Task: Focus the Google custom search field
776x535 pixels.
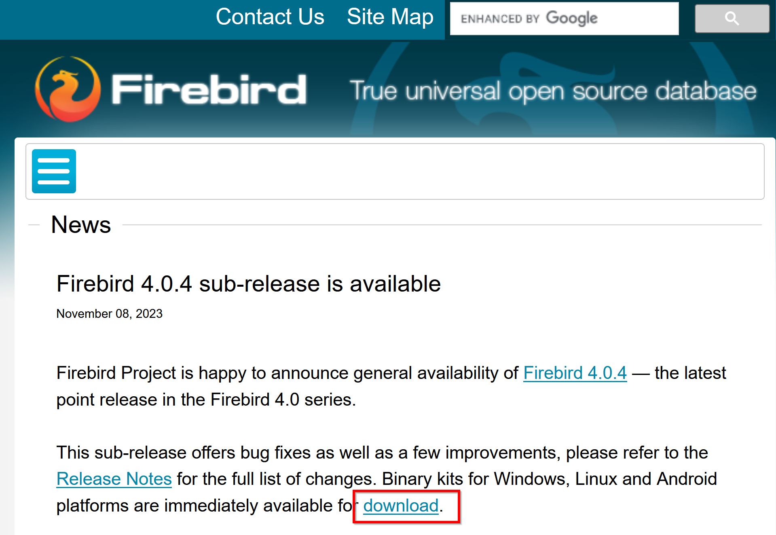Action: click(565, 19)
